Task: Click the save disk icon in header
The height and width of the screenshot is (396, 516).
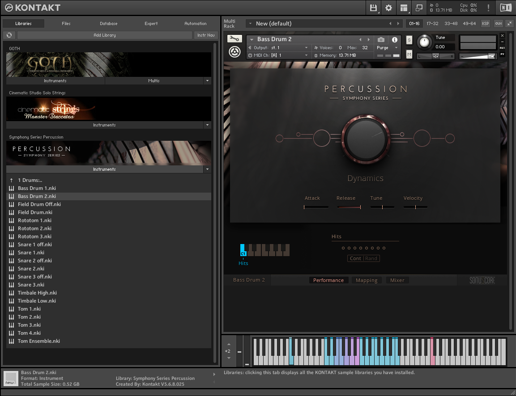Action: click(x=373, y=8)
